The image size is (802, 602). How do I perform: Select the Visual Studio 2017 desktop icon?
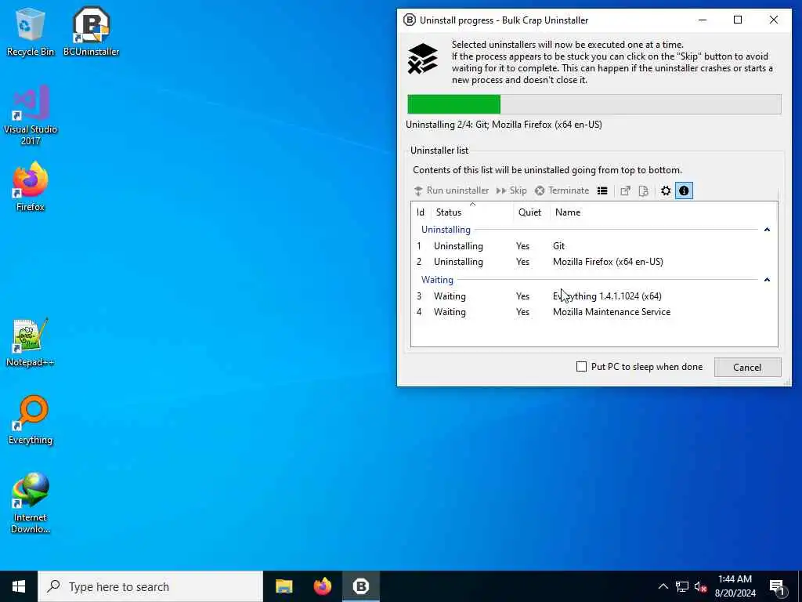click(31, 115)
